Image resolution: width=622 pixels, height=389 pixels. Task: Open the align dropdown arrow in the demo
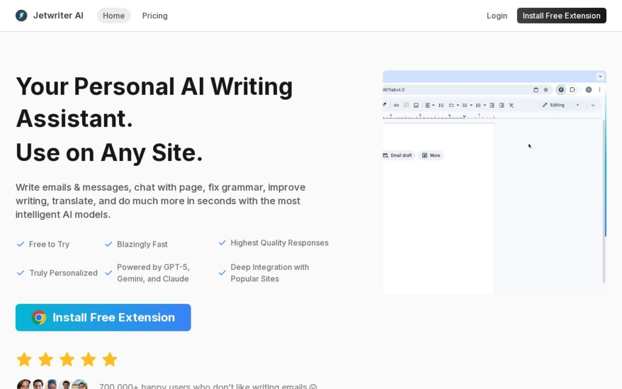pyautogui.click(x=433, y=105)
